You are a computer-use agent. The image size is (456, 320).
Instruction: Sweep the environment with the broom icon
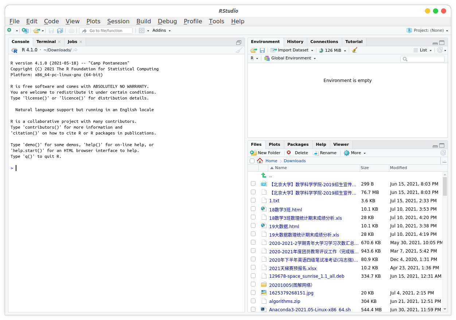[354, 50]
